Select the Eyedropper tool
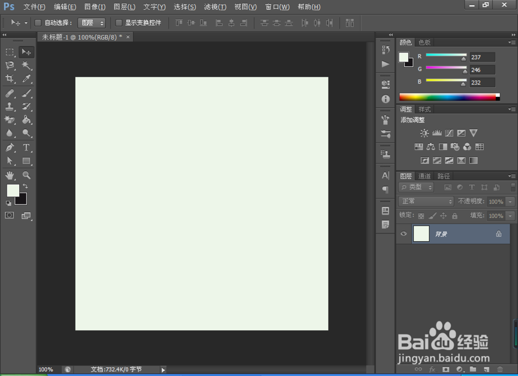518x376 pixels. click(x=26, y=78)
